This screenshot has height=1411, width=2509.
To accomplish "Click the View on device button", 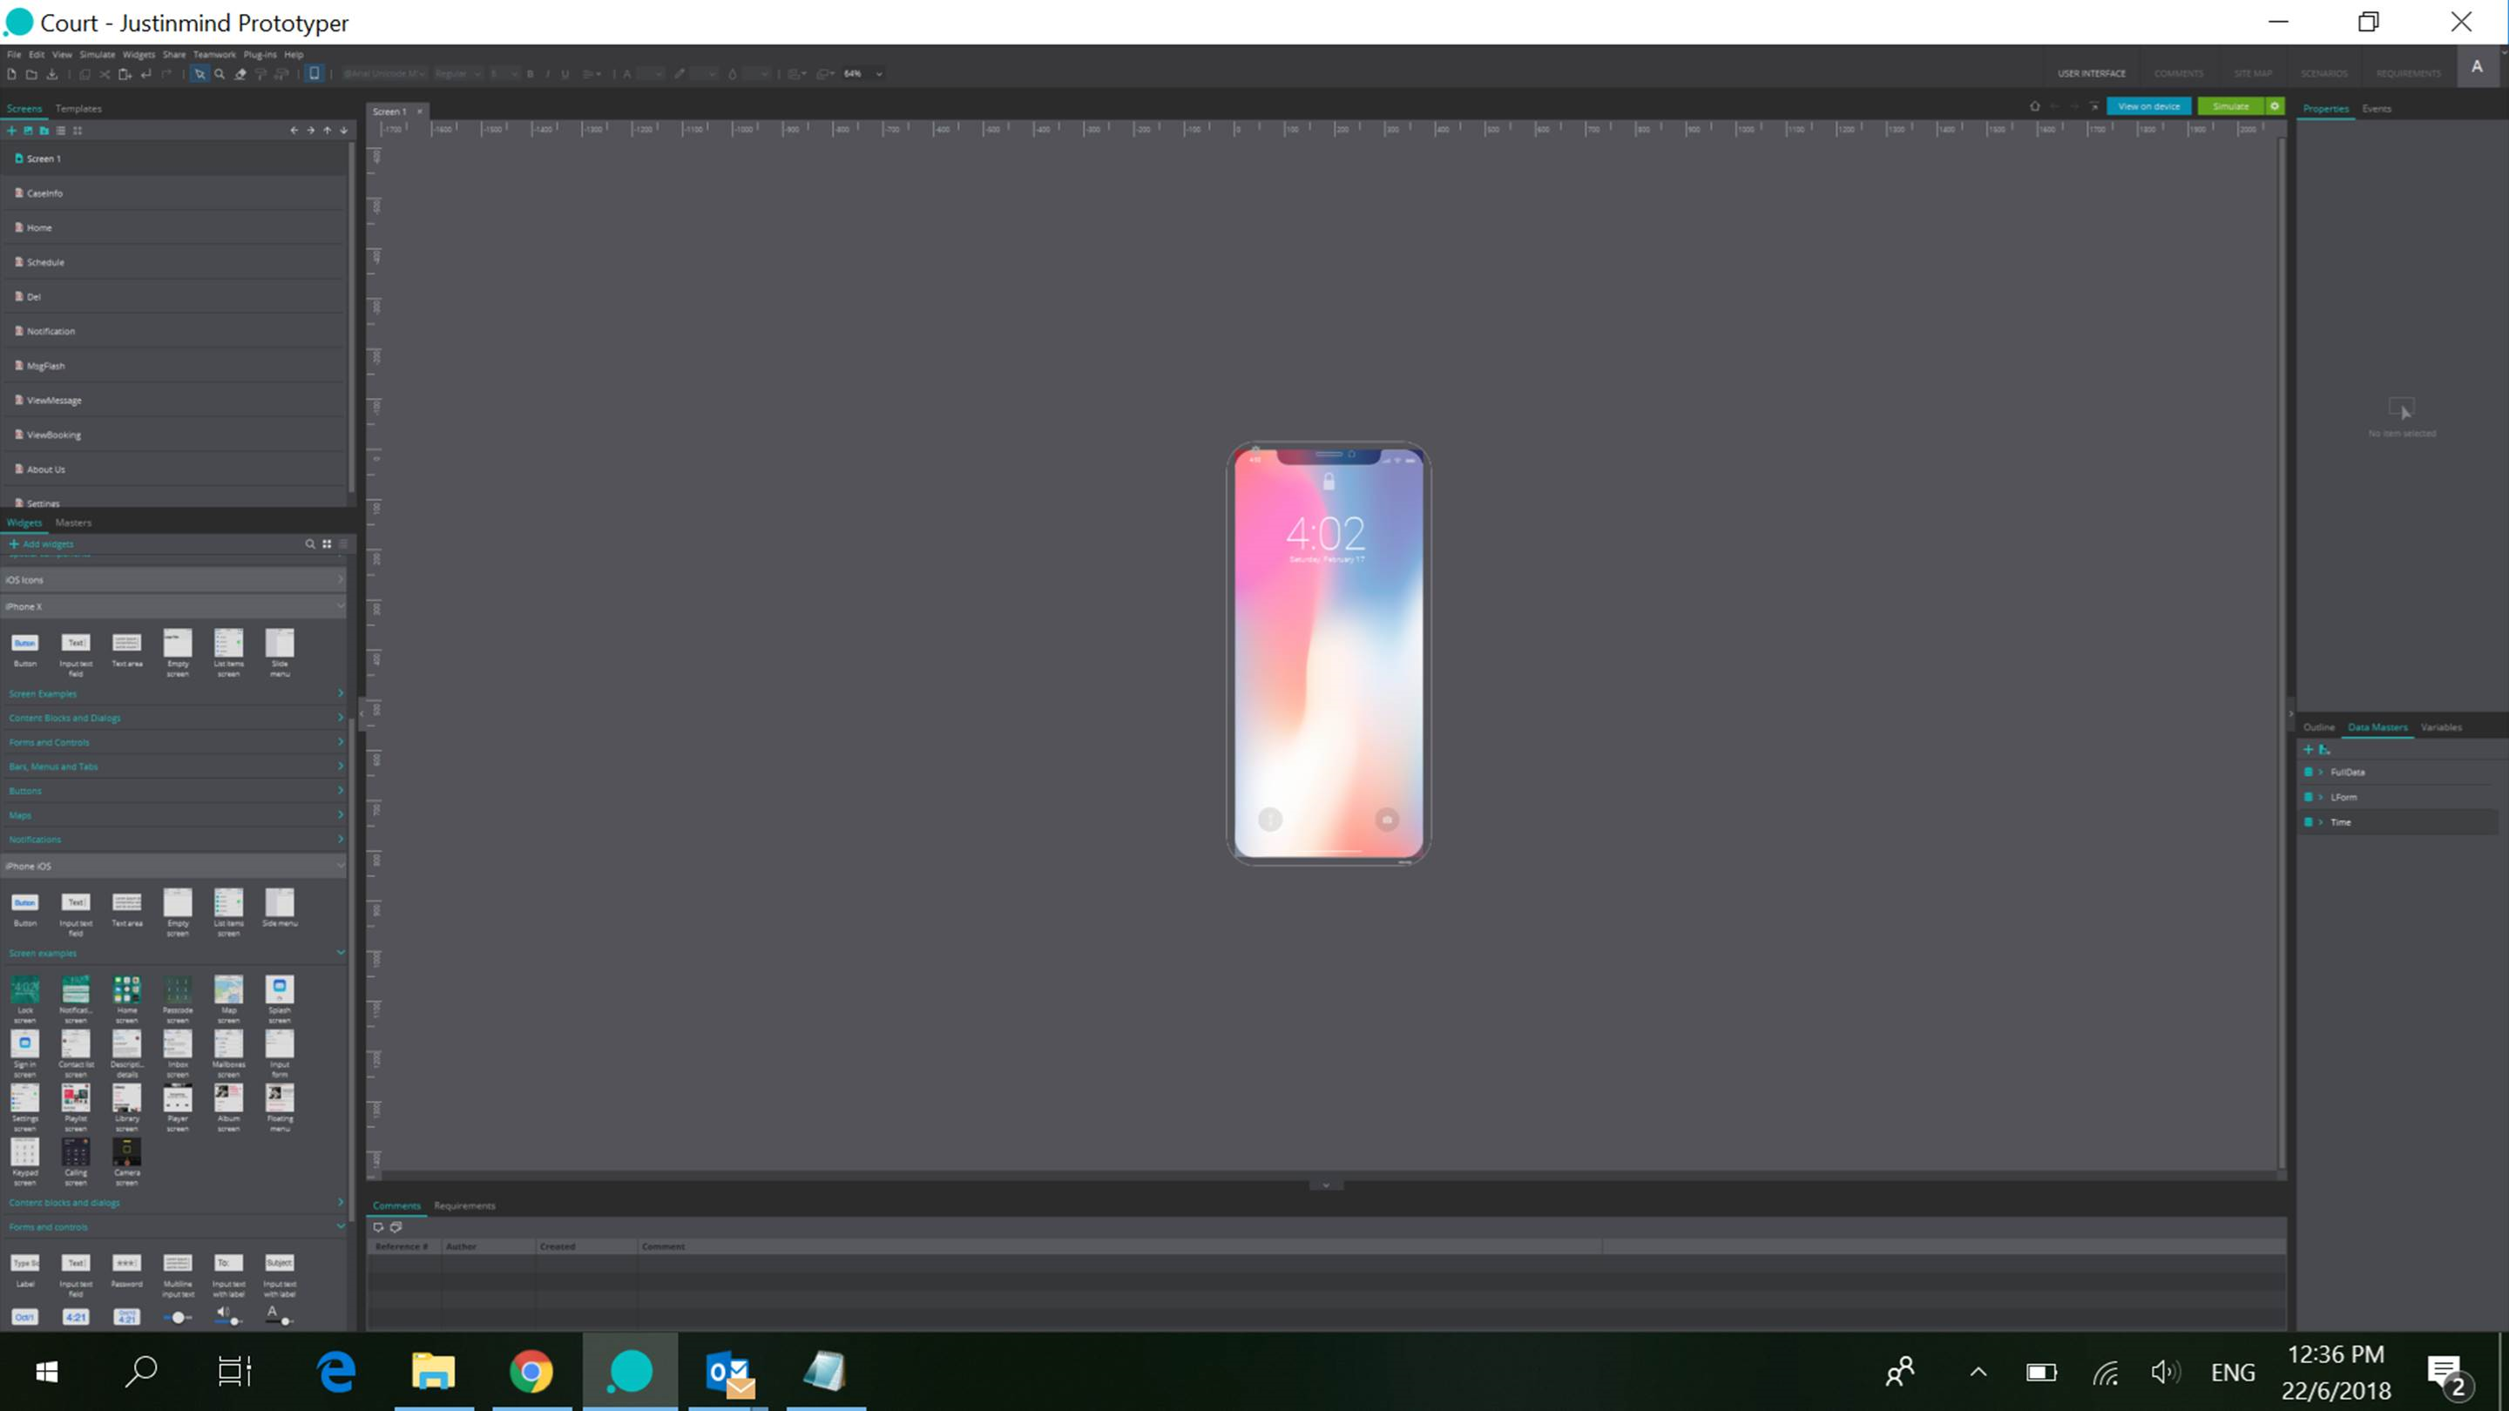I will (x=2147, y=106).
